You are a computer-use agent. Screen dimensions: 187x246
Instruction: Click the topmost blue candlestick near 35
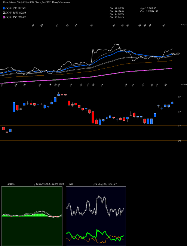59,95
